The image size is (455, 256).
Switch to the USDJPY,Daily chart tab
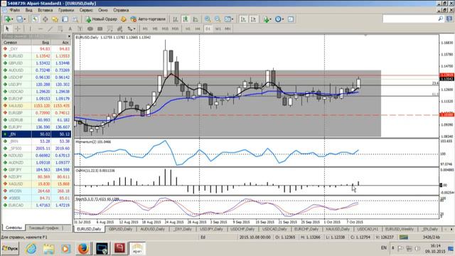pos(211,229)
